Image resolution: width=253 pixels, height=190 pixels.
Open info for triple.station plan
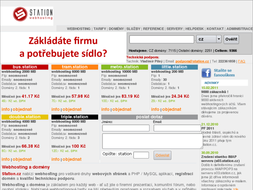pyautogui.click(x=55, y=159)
